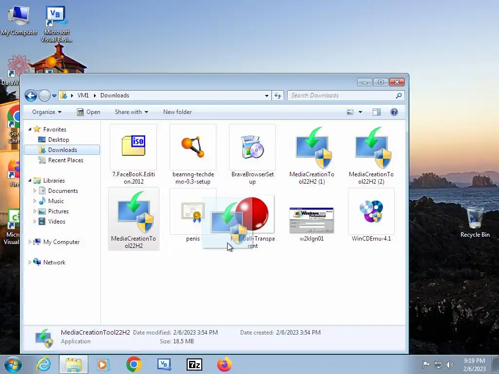499x374 pixels.
Task: Select Downloads in the navigation pane
Action: tap(62, 150)
